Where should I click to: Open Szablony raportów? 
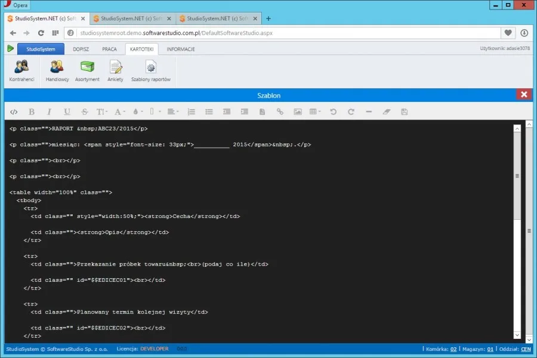point(151,71)
